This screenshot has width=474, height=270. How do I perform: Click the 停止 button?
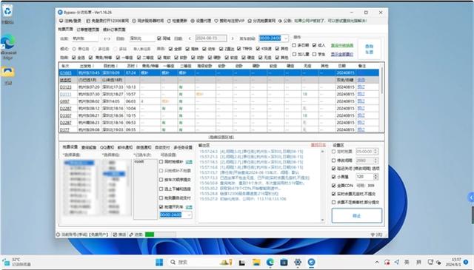tap(357, 216)
